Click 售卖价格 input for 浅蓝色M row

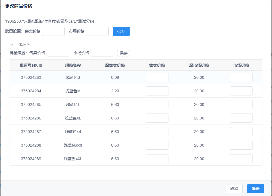(157, 91)
